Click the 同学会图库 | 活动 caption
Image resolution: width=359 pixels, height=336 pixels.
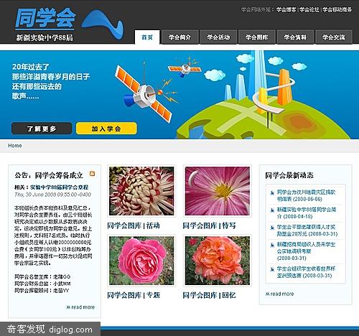134,225
